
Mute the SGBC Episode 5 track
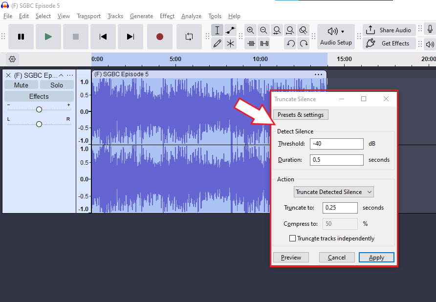tap(21, 85)
